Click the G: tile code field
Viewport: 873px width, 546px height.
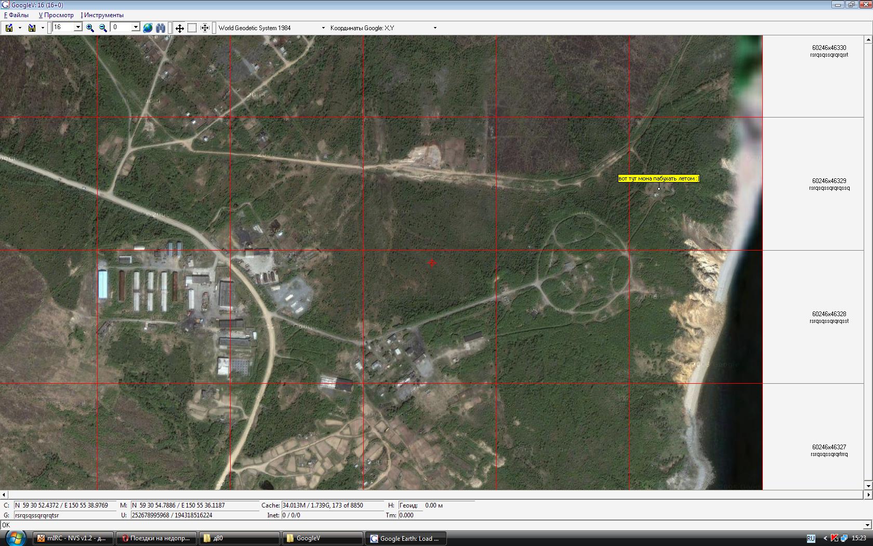pyautogui.click(x=64, y=515)
